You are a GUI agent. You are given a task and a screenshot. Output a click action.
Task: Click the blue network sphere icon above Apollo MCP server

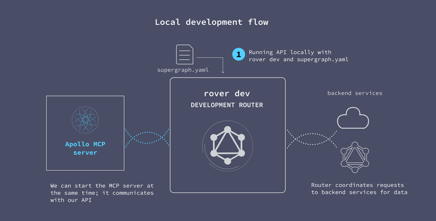[85, 120]
